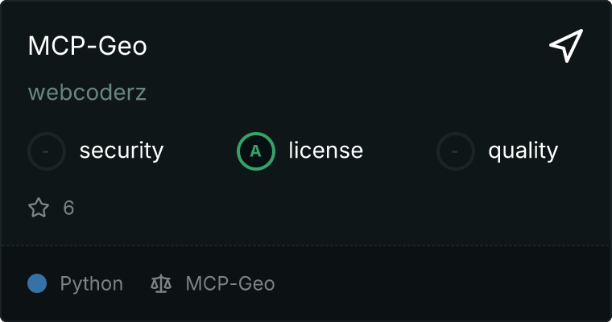Click the location arrow icon
This screenshot has width=612, height=322.
[x=566, y=47]
